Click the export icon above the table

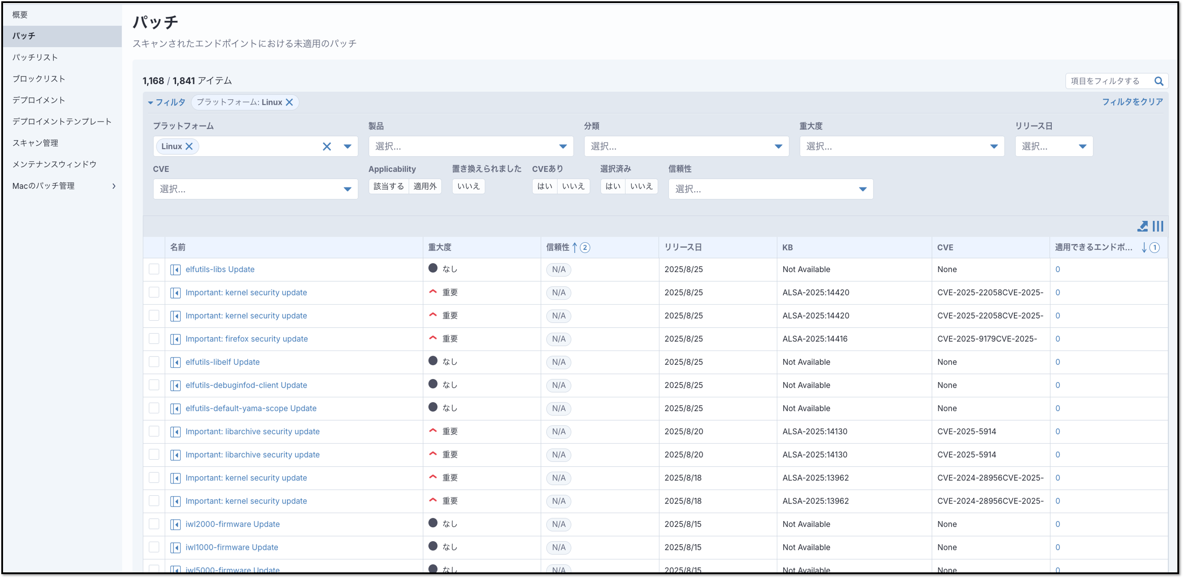pyautogui.click(x=1142, y=226)
